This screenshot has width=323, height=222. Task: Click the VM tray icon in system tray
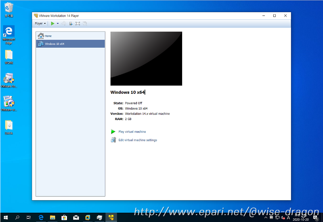pyautogui.click(x=271, y=218)
